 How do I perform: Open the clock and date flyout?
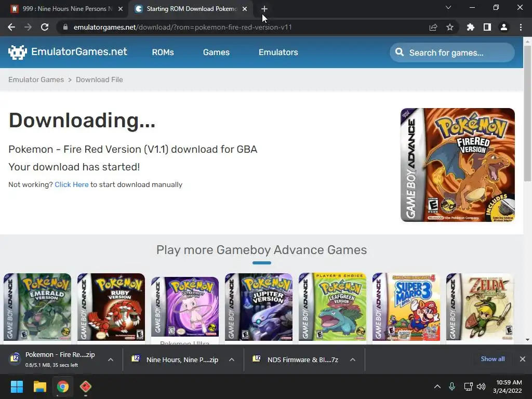pyautogui.click(x=508, y=387)
